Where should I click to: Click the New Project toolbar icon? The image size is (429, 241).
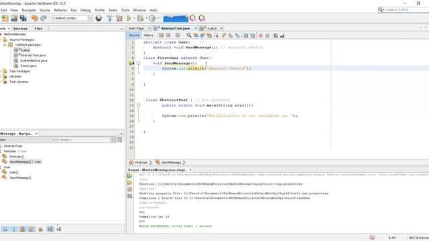point(5,18)
